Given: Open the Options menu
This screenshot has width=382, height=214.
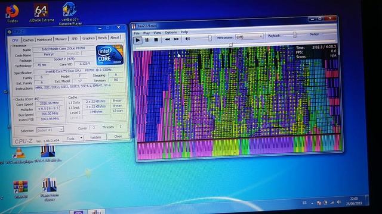Looking at the screenshot, I should coord(171,32).
